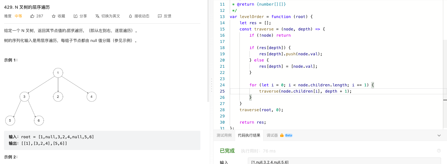This screenshot has width=447, height=164.
Task: Open the 调试器 Beta tab
Action: click(x=279, y=135)
